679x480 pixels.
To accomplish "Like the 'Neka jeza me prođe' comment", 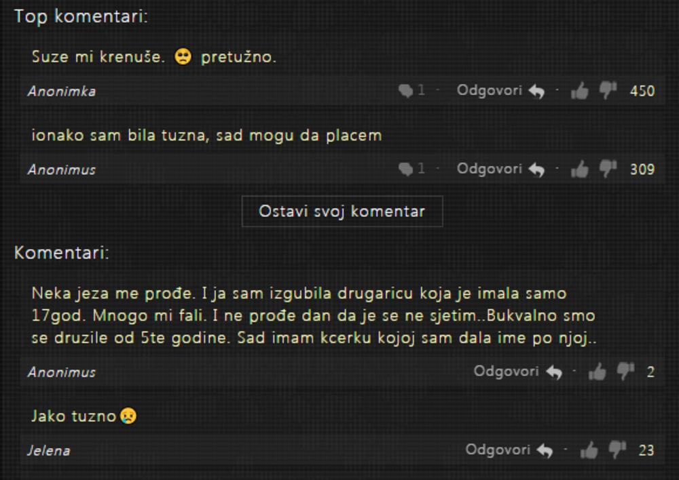I will (x=597, y=372).
